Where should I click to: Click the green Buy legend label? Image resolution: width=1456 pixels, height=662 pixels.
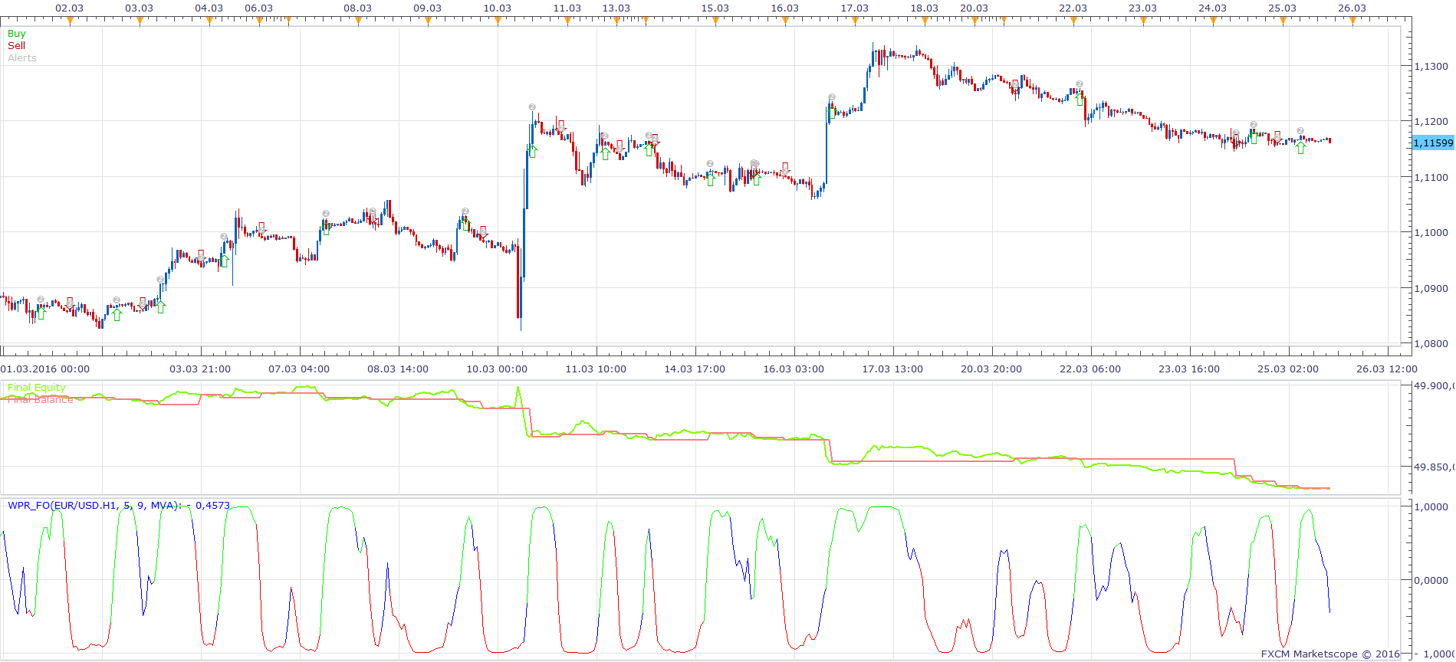(16, 34)
